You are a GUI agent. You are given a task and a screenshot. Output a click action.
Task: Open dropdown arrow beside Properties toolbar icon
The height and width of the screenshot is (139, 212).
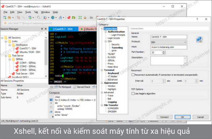coord(33,18)
